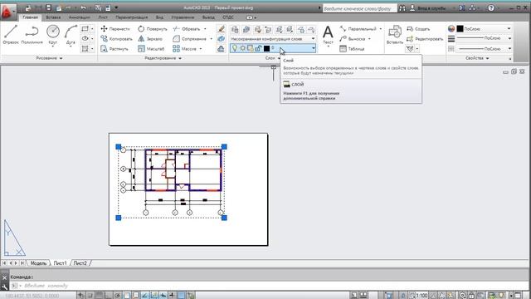
Task: Switch to the Аннотации ribbon tab
Action: 80,17
